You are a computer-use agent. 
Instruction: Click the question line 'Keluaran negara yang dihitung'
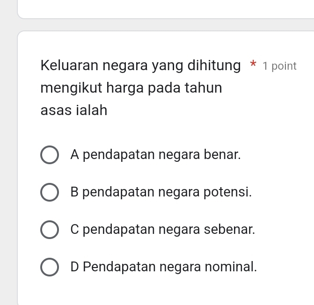tap(140, 65)
